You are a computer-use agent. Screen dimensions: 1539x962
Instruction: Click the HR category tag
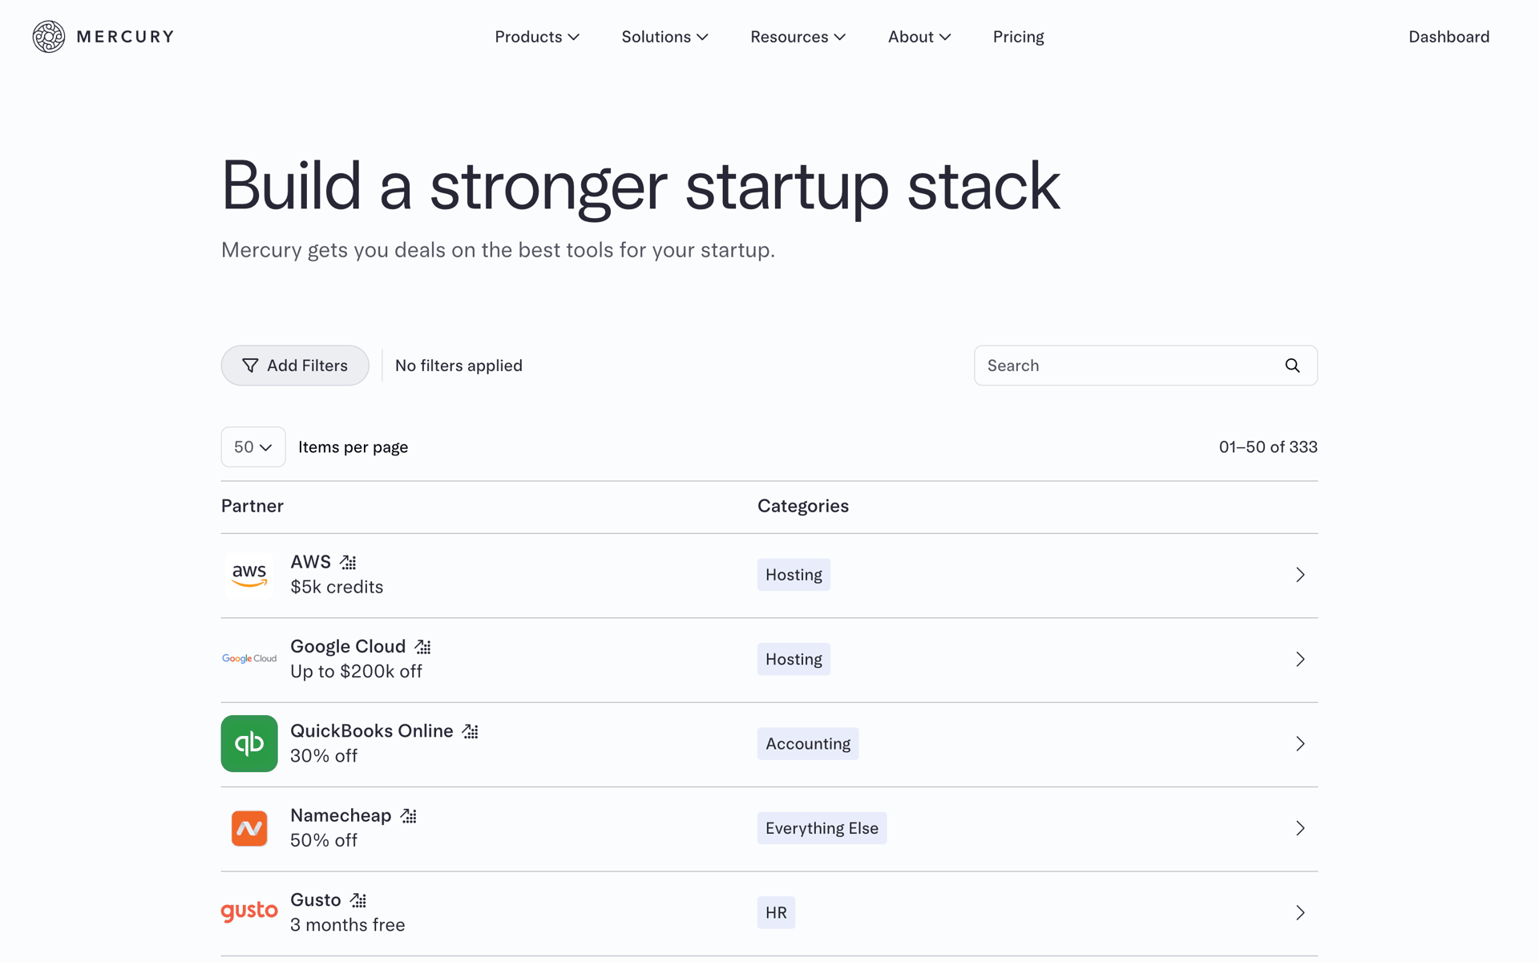(776, 912)
